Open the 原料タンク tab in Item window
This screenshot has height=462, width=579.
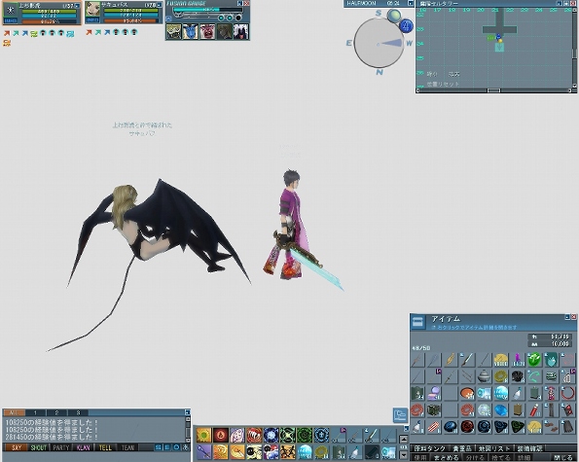click(x=430, y=448)
